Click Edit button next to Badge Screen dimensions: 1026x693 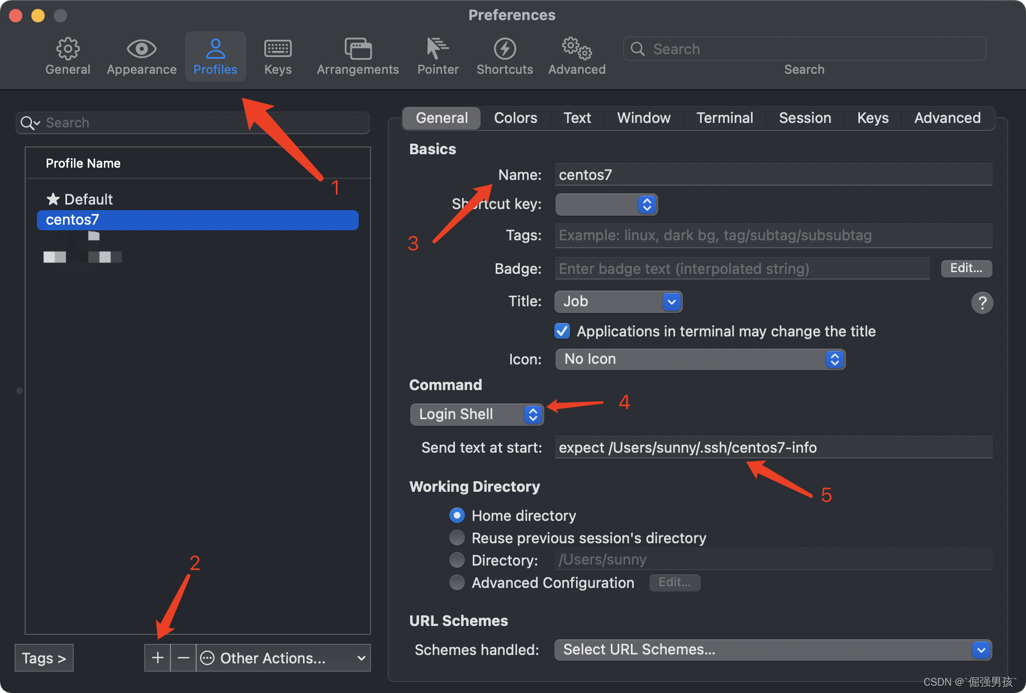pos(966,268)
